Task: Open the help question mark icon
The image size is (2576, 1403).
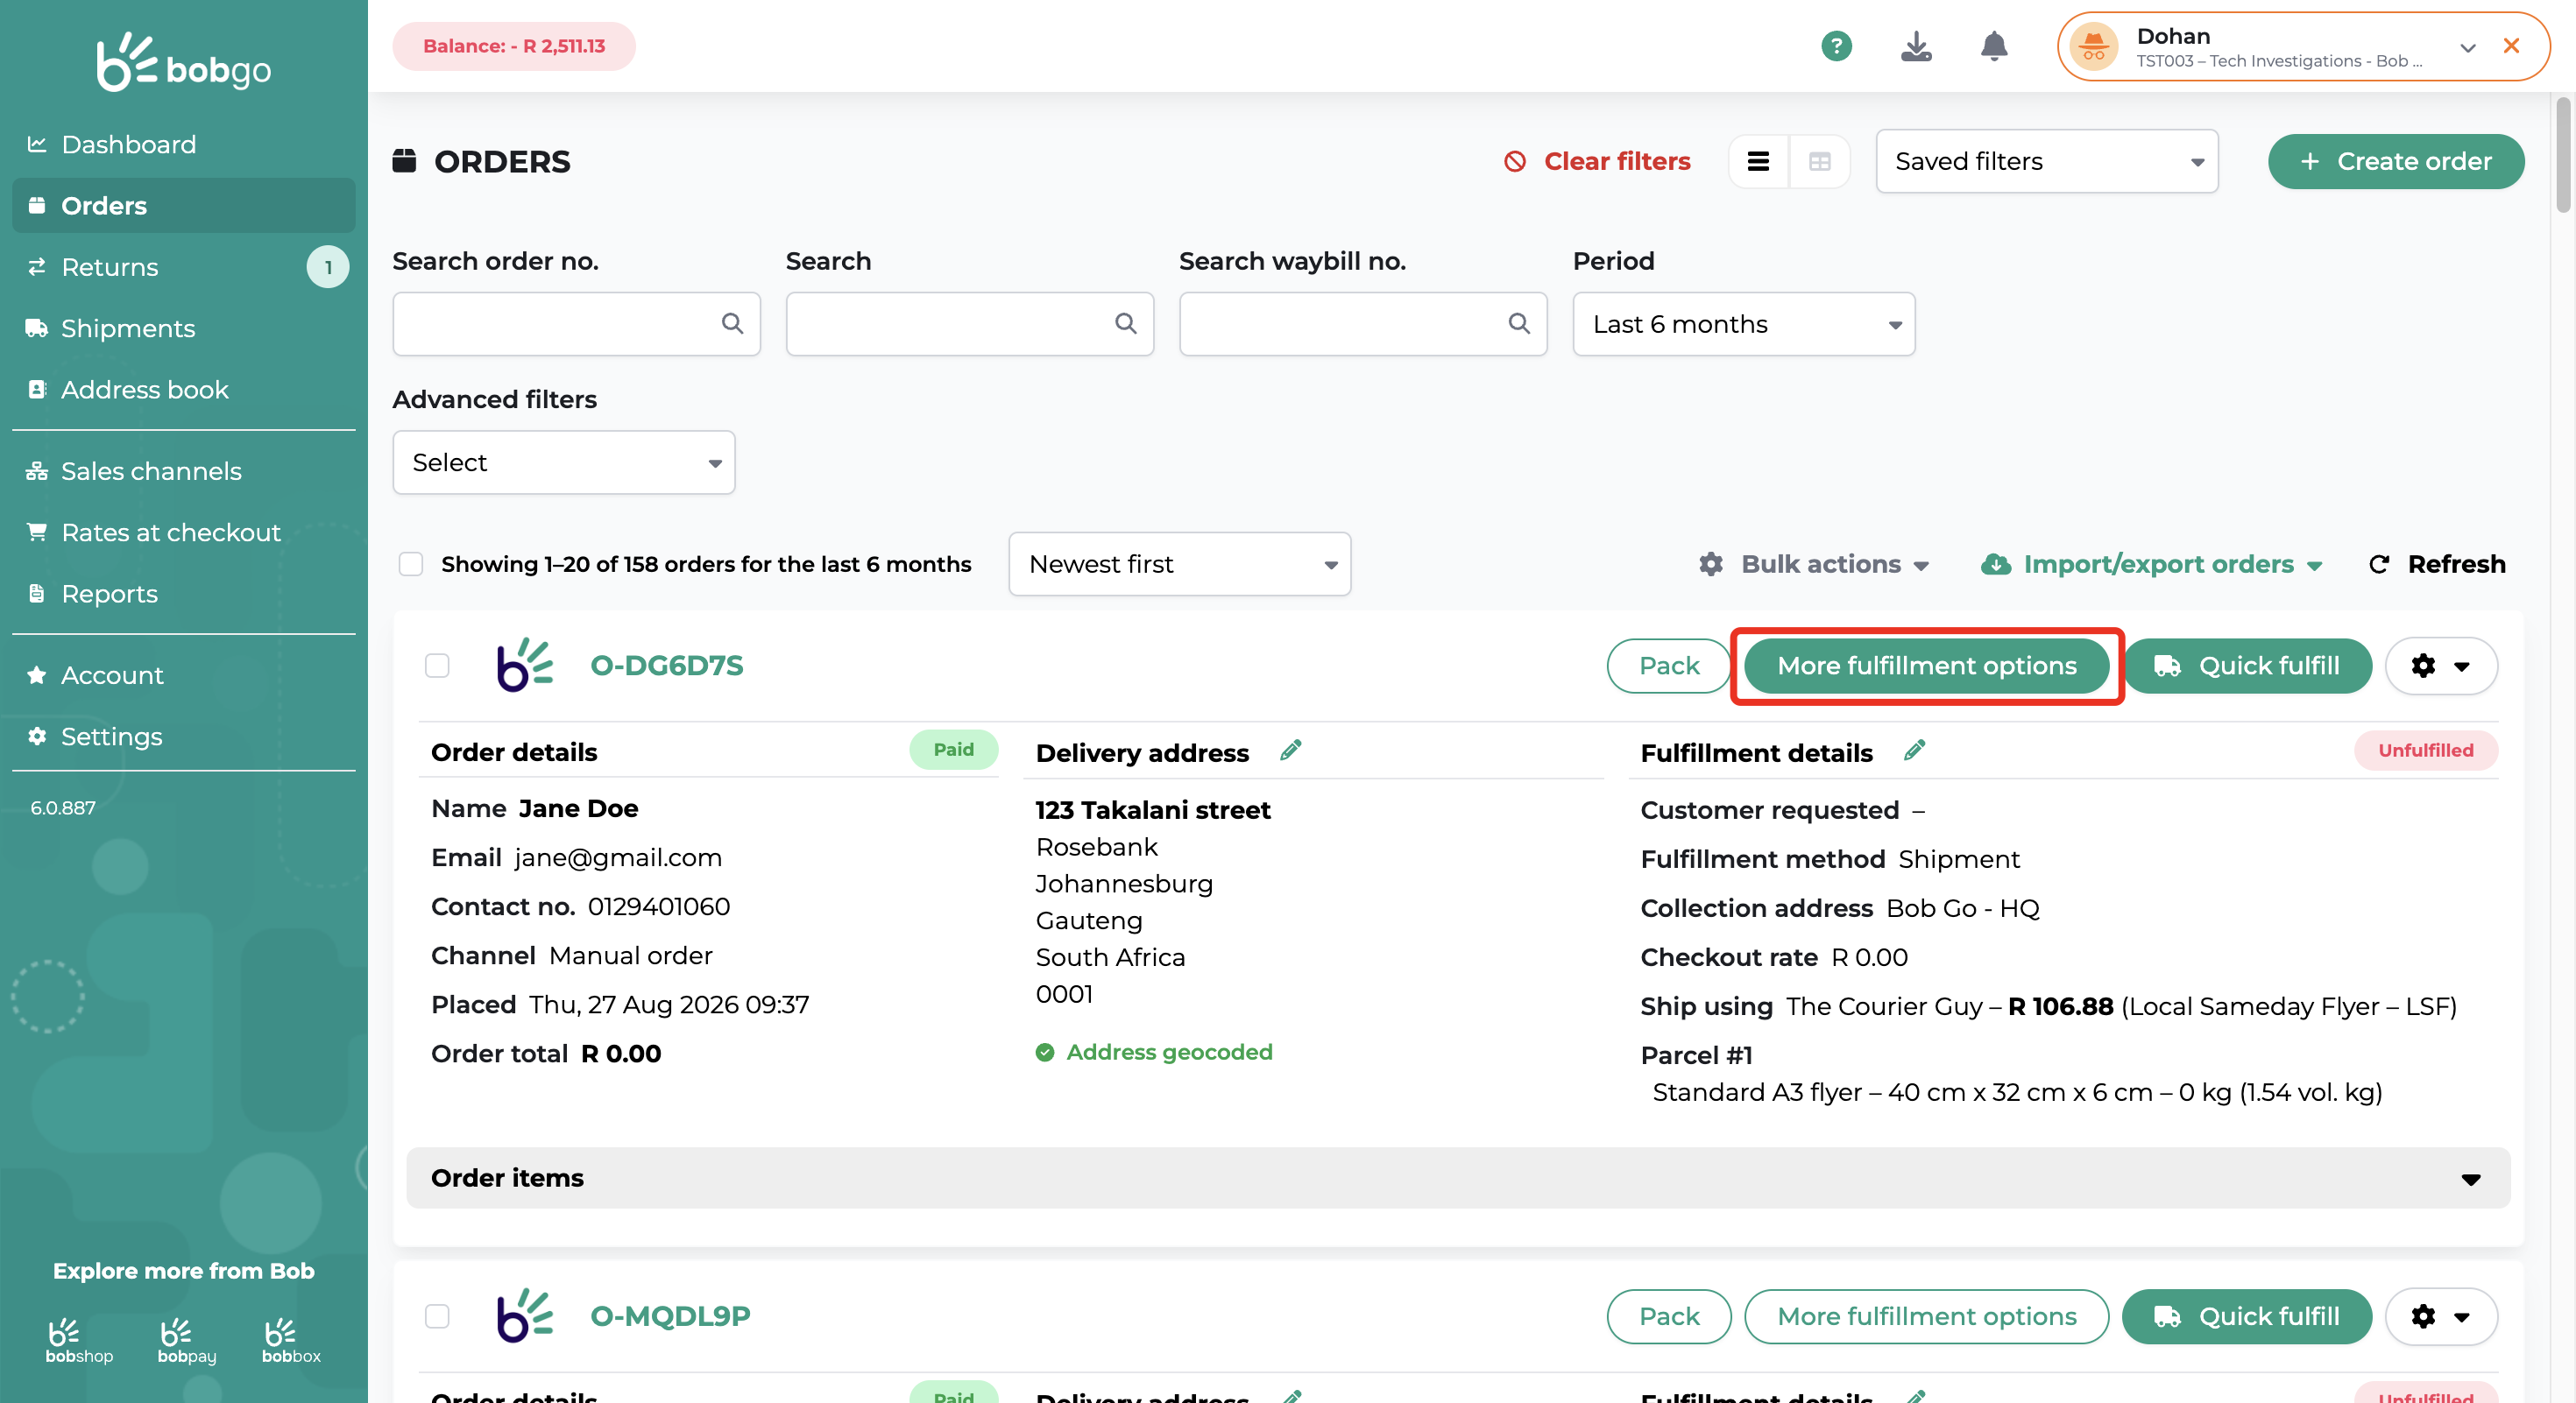Action: (1836, 46)
